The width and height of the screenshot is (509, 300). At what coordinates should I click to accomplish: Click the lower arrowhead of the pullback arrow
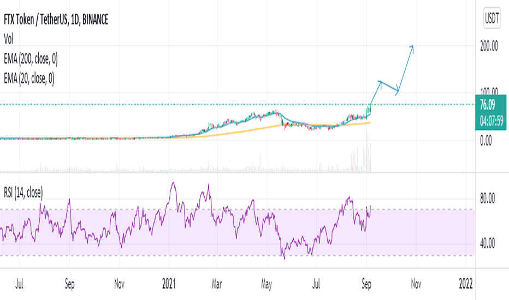(x=396, y=92)
